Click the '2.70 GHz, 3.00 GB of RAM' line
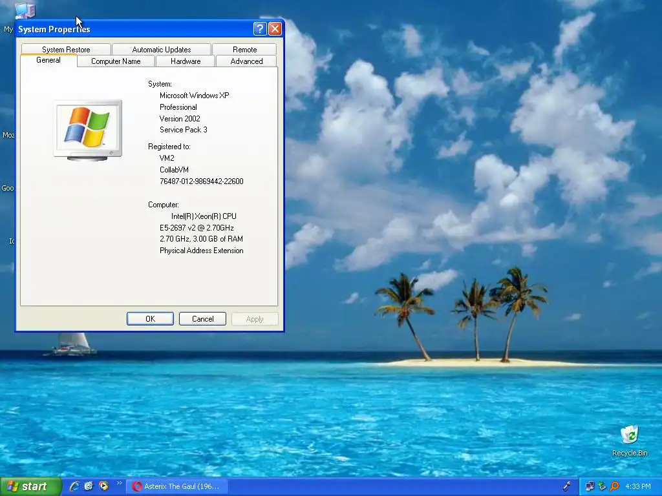662x496 pixels. pos(201,239)
